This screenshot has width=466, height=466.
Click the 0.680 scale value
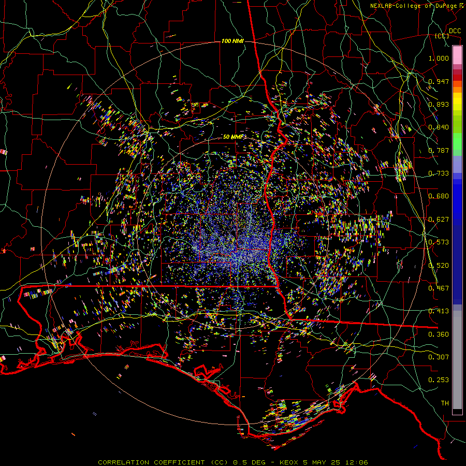pos(439,196)
